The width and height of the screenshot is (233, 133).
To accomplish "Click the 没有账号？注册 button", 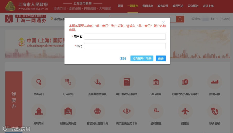I will click(x=142, y=58).
